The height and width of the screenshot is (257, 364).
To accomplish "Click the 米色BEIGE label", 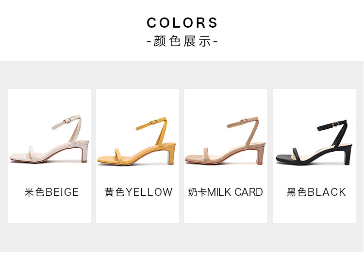I will coord(51,192).
